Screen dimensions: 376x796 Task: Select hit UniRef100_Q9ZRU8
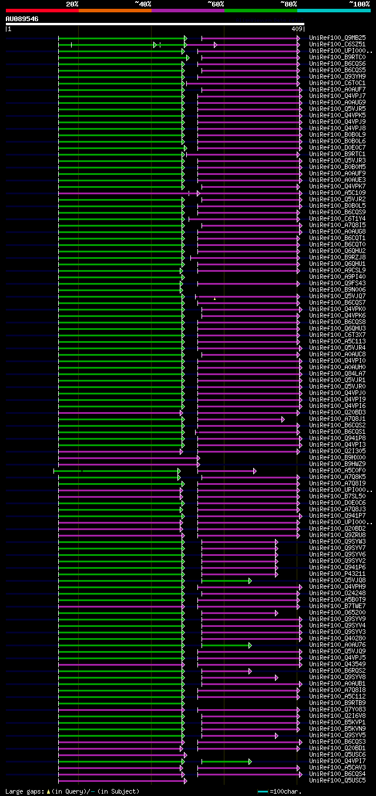[x=337, y=535]
